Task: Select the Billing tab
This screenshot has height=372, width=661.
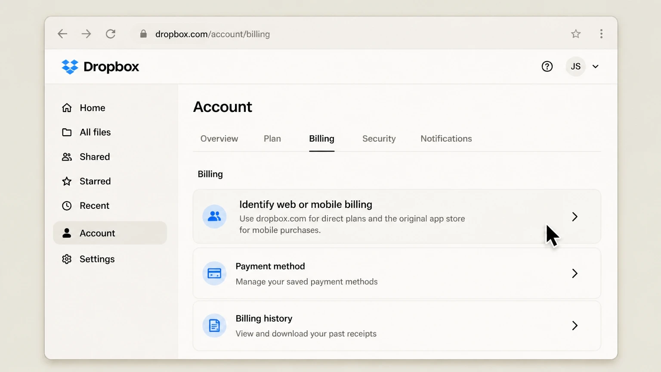Action: coord(321,139)
